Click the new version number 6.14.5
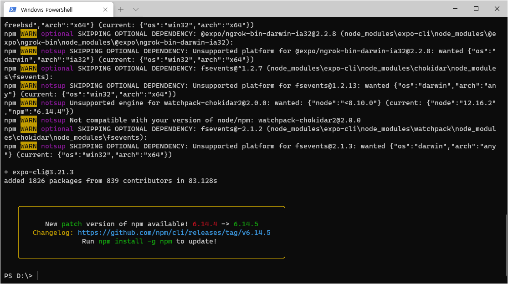508x284 pixels. pos(246,224)
